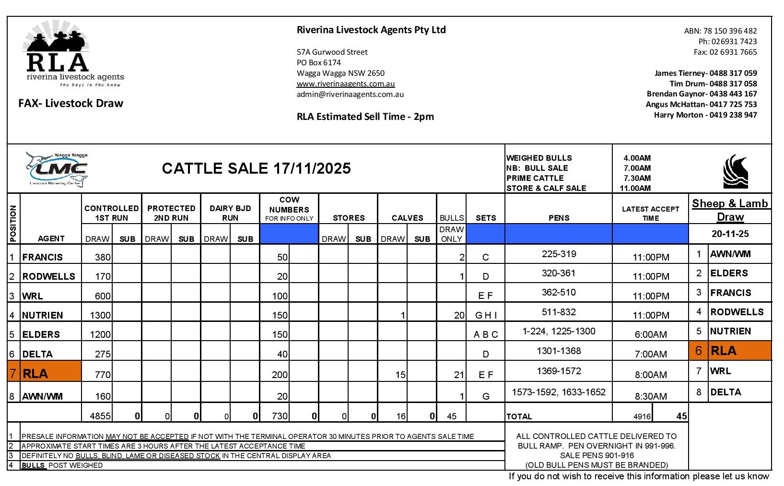The width and height of the screenshot is (784, 486).
Task: Select the NUTRIEN controlled draw value 1300
Action: (x=100, y=315)
